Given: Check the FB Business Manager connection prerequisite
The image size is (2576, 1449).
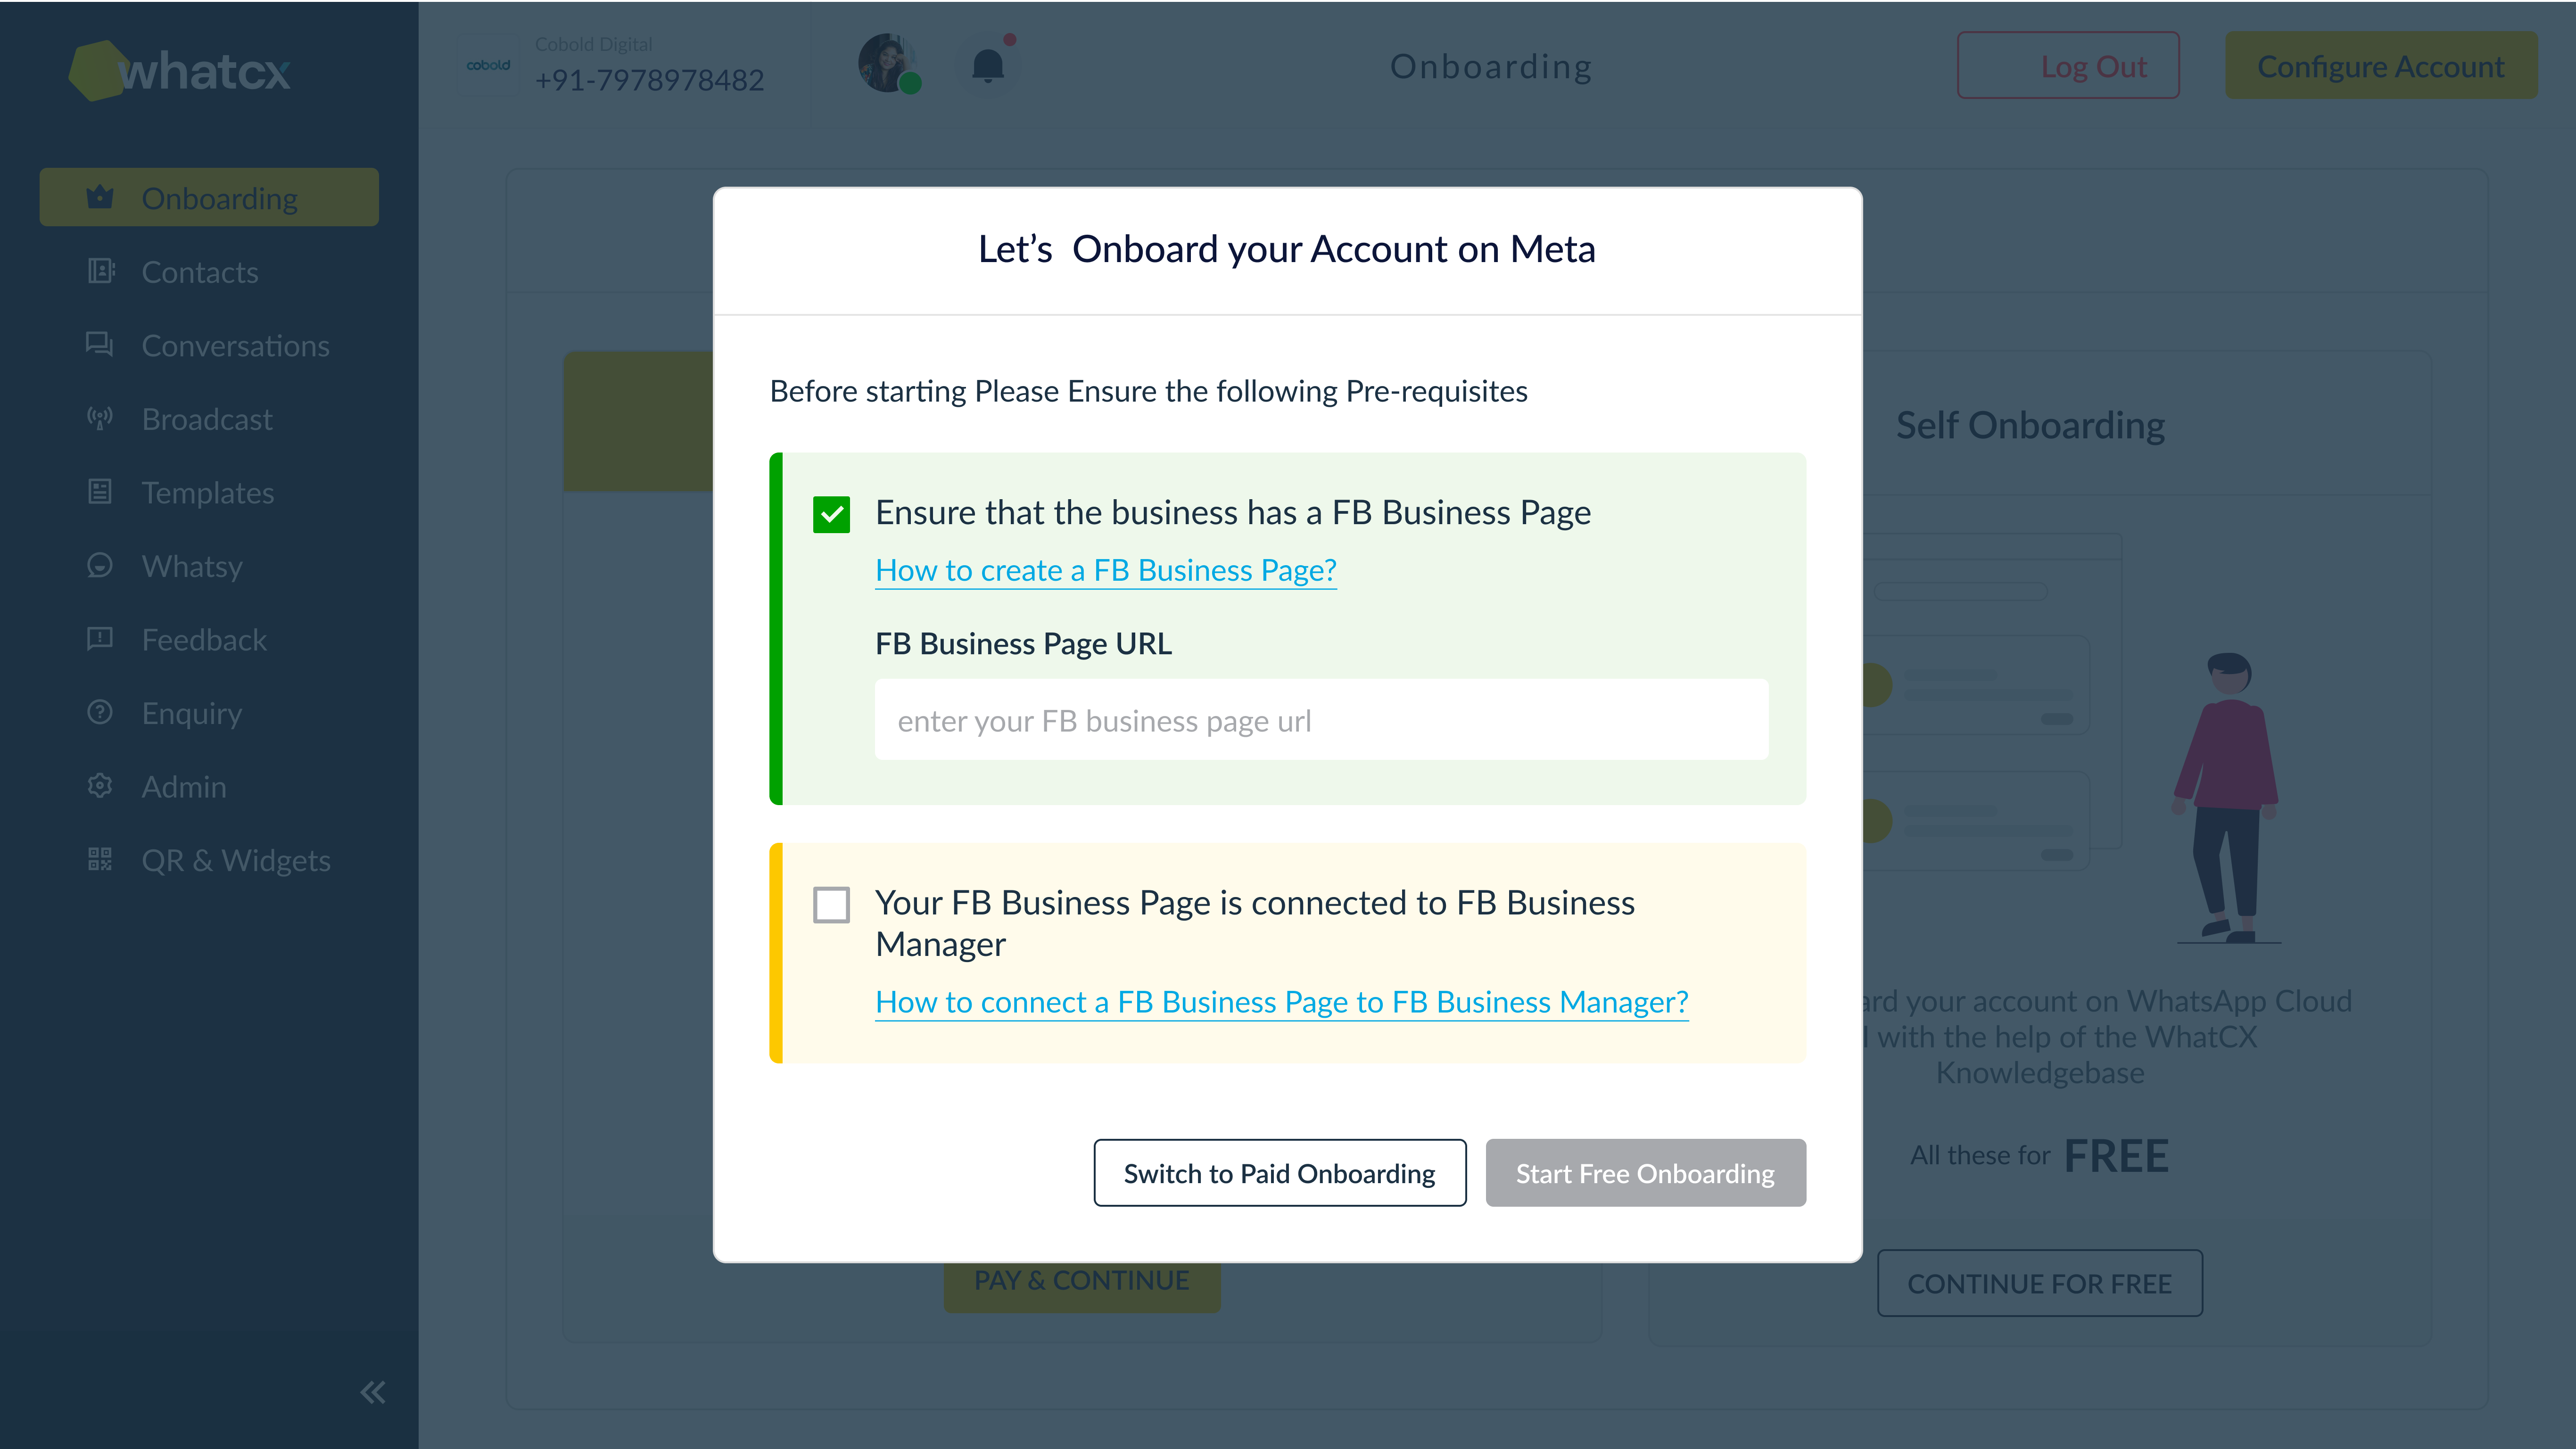Looking at the screenshot, I should pyautogui.click(x=831, y=905).
